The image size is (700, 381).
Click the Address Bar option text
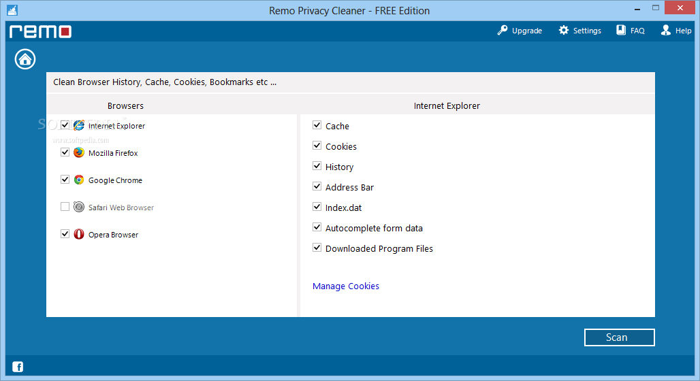349,187
